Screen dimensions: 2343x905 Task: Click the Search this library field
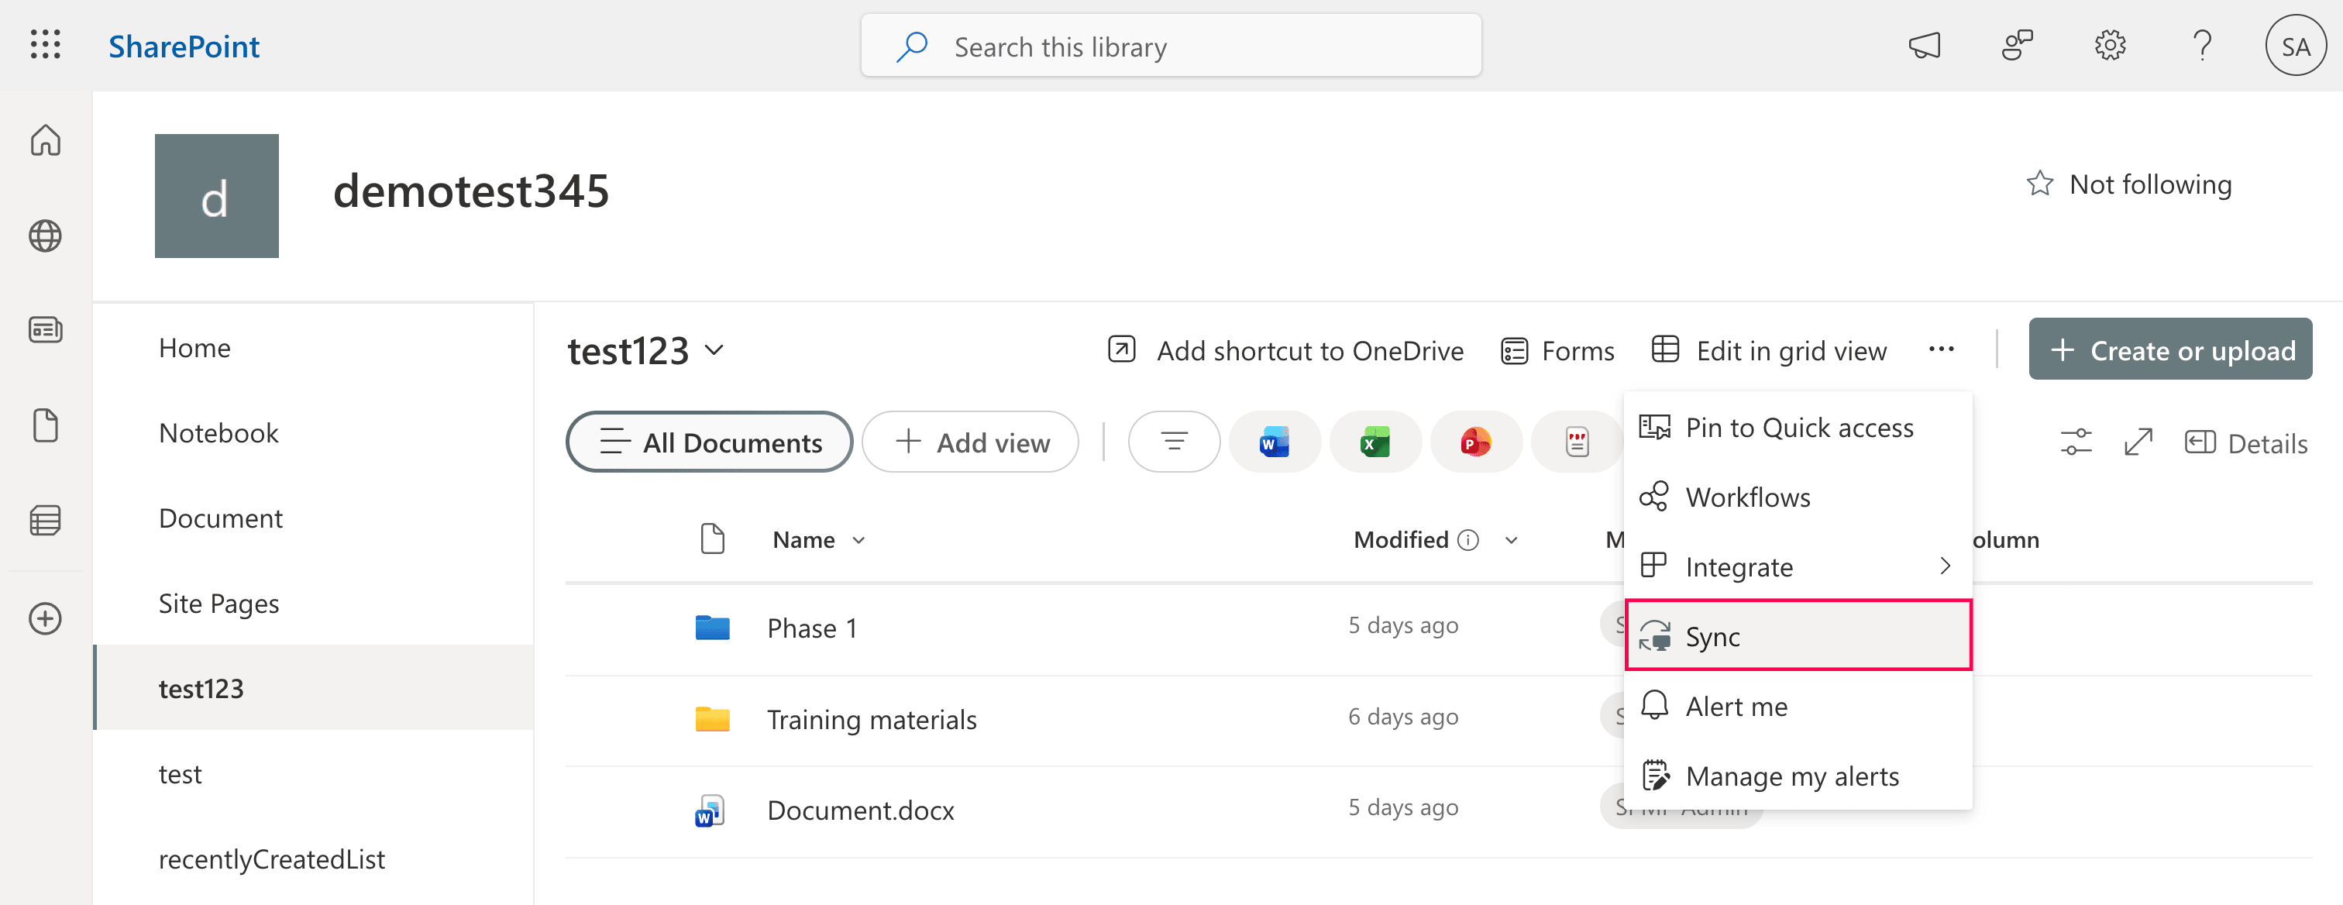coord(1171,46)
